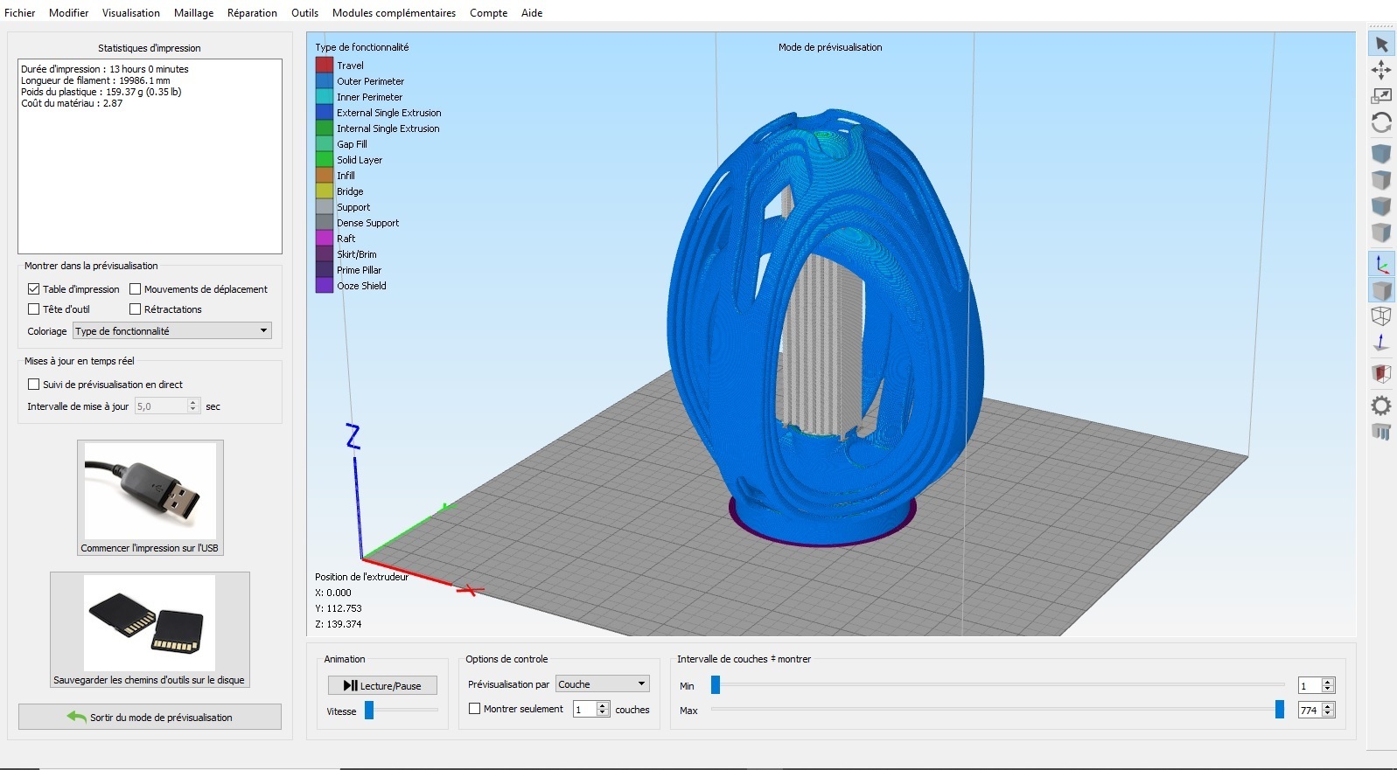Viewport: 1397px width, 770px height.
Task: Uncheck Table d'impression checkbox
Action: click(x=34, y=289)
